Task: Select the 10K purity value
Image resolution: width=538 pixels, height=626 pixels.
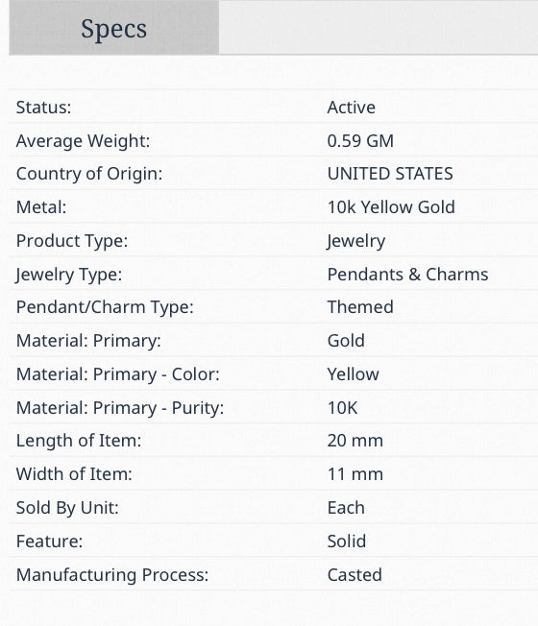Action: tap(342, 408)
